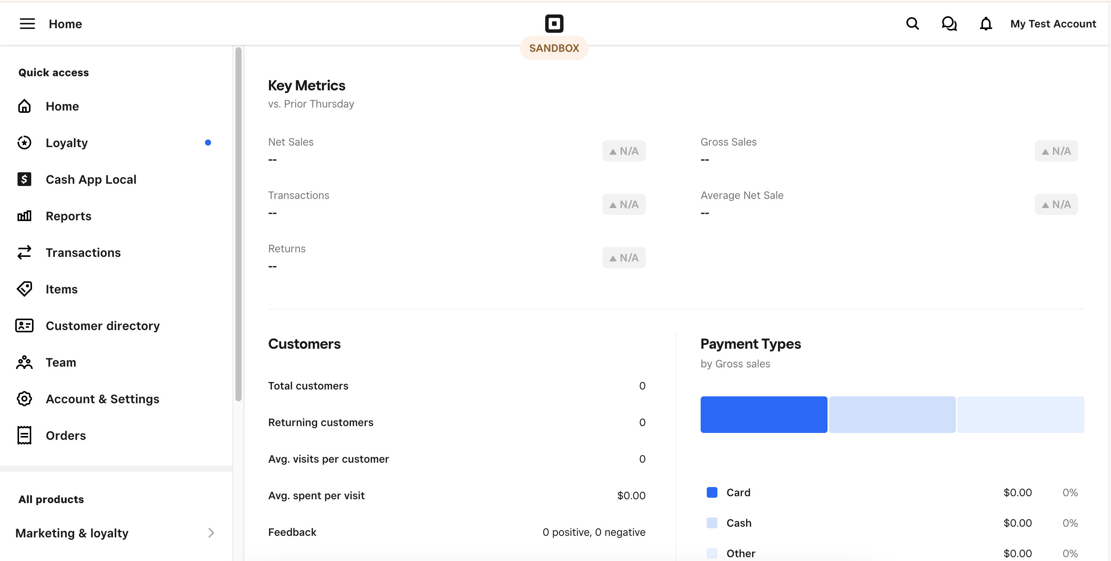Navigate to Team section
Screen dimensions: 1111x561
pyautogui.click(x=61, y=362)
